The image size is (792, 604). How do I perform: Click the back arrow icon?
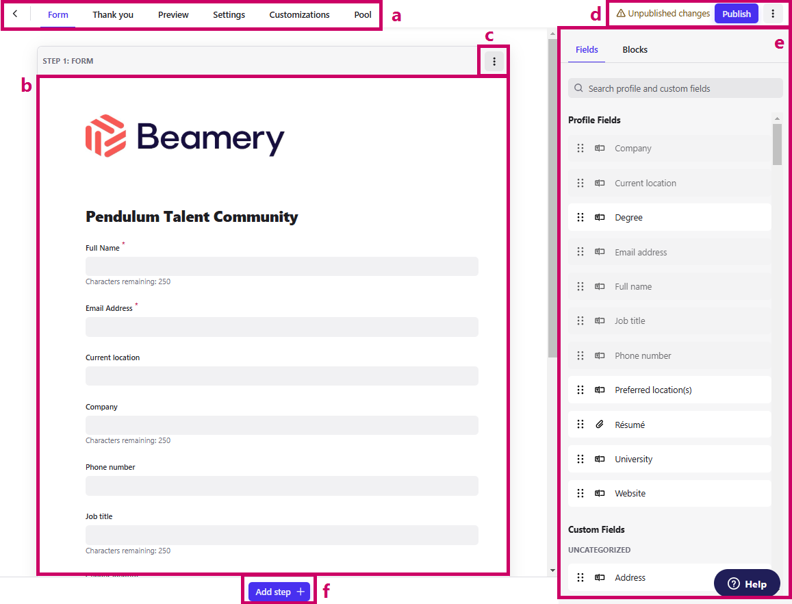[15, 14]
